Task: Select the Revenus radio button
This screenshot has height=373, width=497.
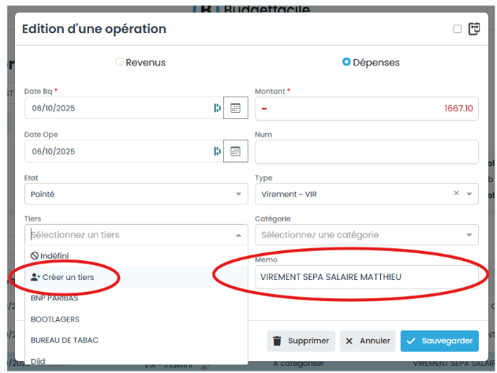Action: (x=119, y=62)
